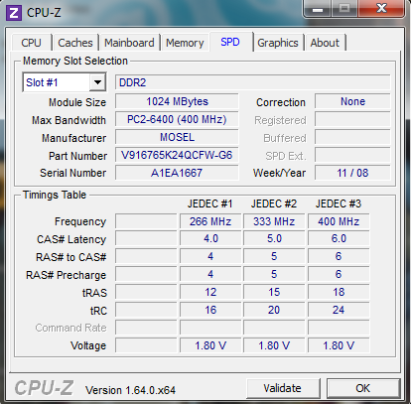Click the empty SPD Ext. field
The height and width of the screenshot is (404, 411).
click(352, 155)
